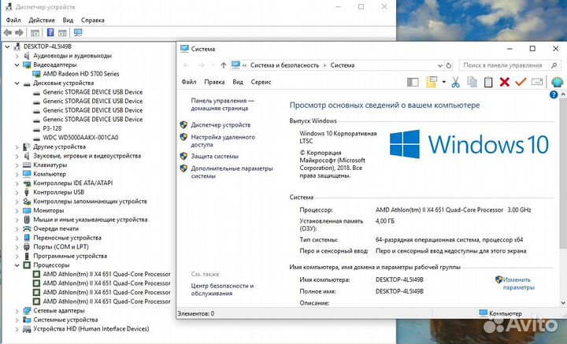This screenshot has width=567, height=344.
Task: Open address bar history dropdown arrow
Action: tap(439, 66)
